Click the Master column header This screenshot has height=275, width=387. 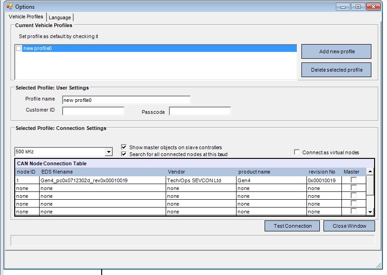point(352,172)
